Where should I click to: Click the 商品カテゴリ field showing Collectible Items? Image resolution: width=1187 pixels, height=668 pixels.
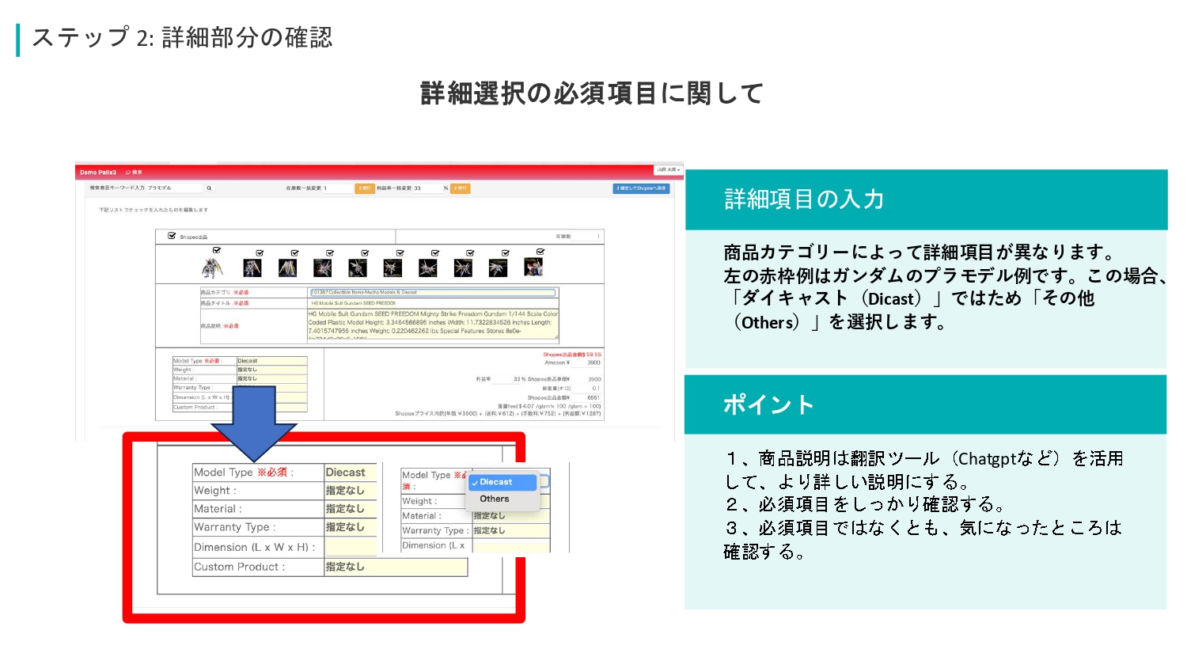(x=433, y=292)
